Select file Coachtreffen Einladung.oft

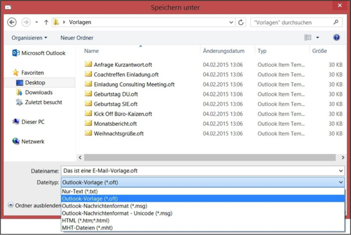pyautogui.click(x=122, y=75)
